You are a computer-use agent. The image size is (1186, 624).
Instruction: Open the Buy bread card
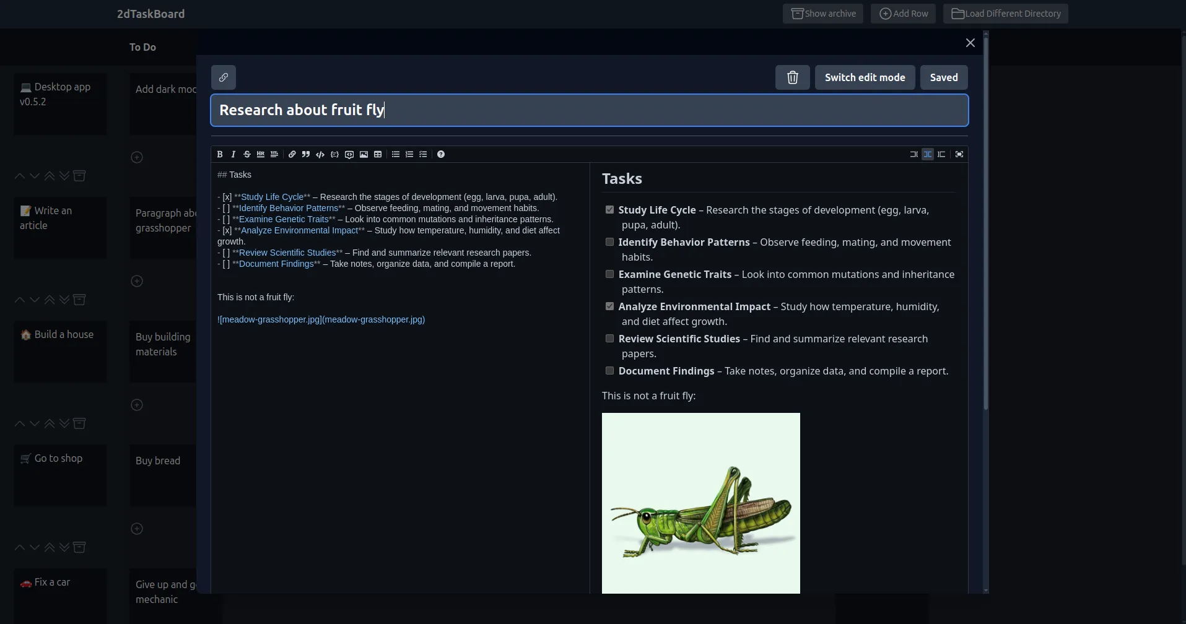163,475
